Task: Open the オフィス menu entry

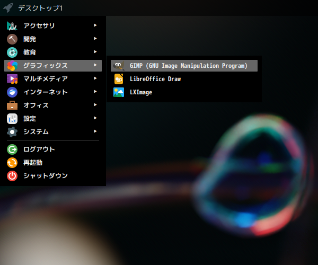Action: coord(53,105)
